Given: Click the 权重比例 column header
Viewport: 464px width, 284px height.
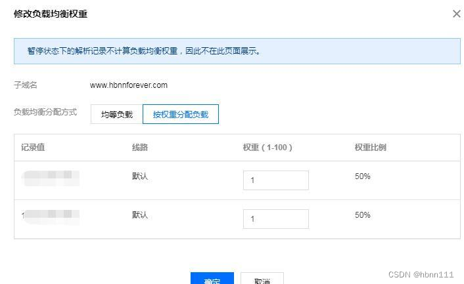Looking at the screenshot, I should tap(371, 148).
